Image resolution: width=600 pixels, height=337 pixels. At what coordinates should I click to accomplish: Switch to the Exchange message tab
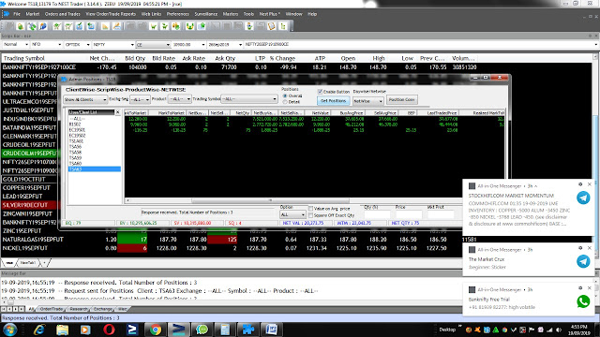pyautogui.click(x=103, y=309)
